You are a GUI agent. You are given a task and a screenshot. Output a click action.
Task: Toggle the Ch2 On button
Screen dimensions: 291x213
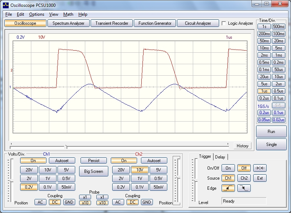[x=124, y=160]
